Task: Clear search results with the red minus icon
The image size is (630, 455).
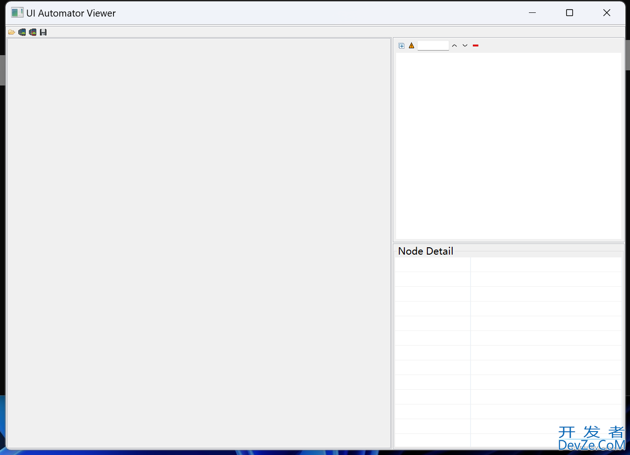Action: click(x=476, y=45)
